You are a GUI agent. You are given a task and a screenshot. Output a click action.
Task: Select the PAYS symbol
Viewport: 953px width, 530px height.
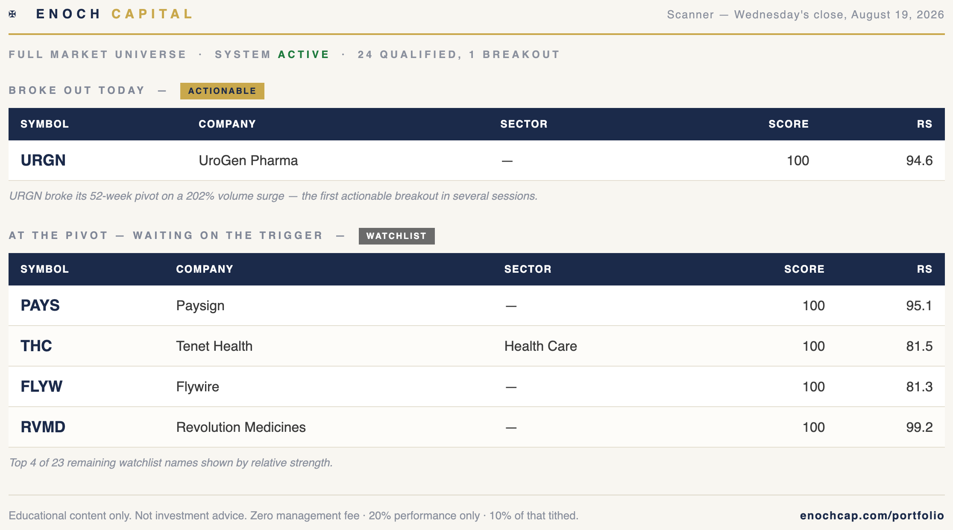coord(40,306)
